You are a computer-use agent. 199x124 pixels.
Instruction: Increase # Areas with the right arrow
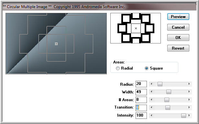189,100
